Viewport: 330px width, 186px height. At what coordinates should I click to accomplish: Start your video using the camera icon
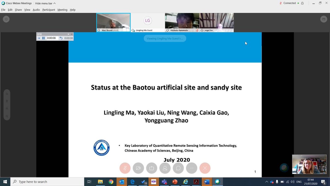[138, 168]
